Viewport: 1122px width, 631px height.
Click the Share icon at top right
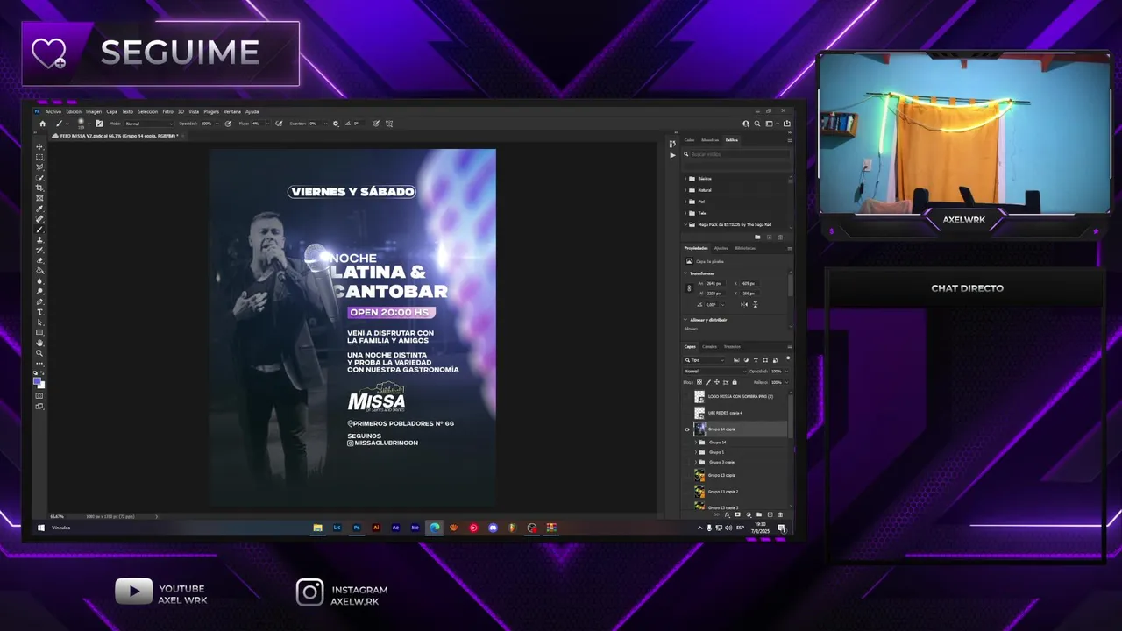coord(787,124)
